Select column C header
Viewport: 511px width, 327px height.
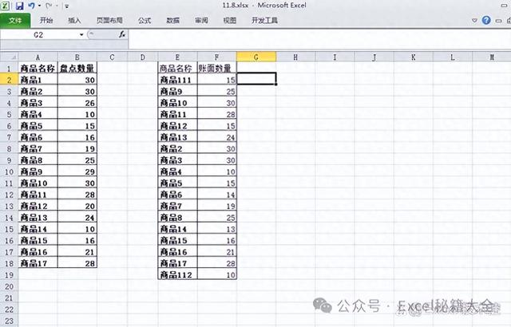(112, 57)
